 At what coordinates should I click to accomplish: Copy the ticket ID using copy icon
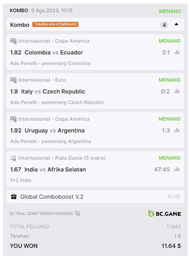point(77,213)
